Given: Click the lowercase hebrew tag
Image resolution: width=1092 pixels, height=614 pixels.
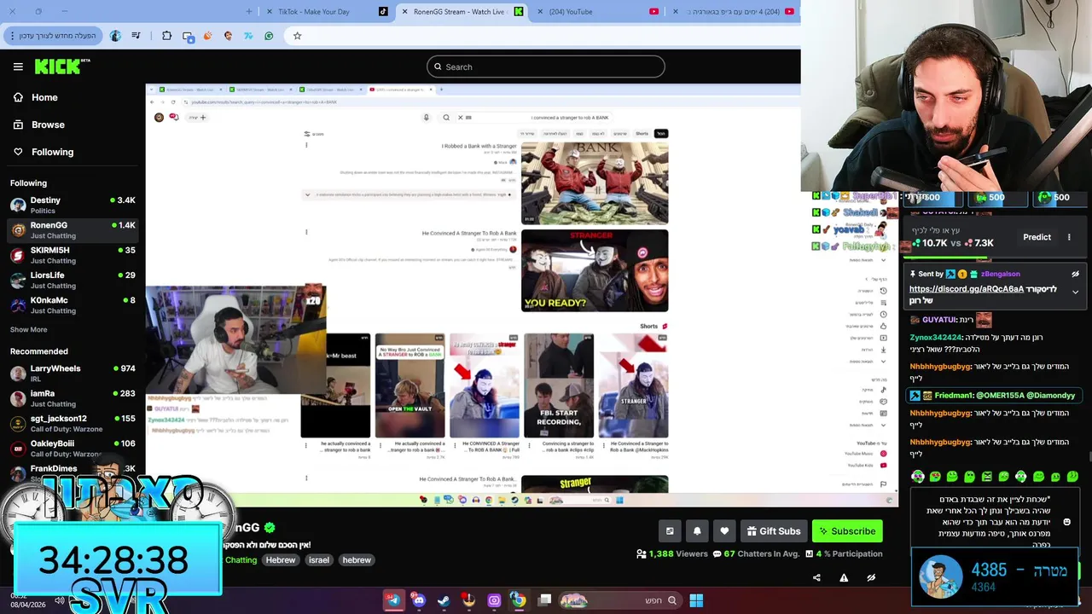Looking at the screenshot, I should 357,560.
